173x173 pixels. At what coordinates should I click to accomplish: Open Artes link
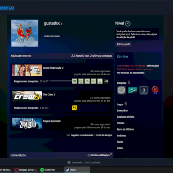120,148
